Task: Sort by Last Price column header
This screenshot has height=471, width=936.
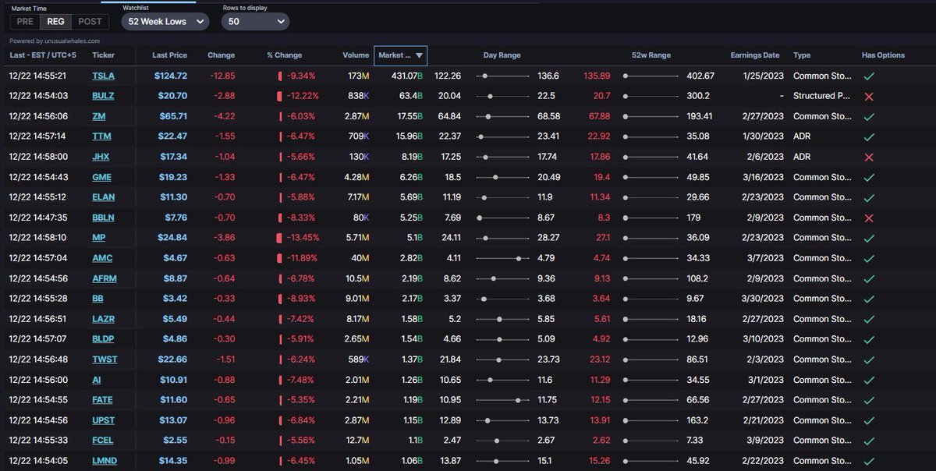Action: coord(169,55)
